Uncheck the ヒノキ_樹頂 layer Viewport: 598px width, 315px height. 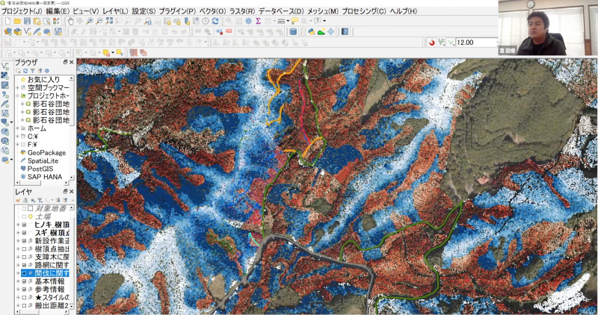coord(24,225)
